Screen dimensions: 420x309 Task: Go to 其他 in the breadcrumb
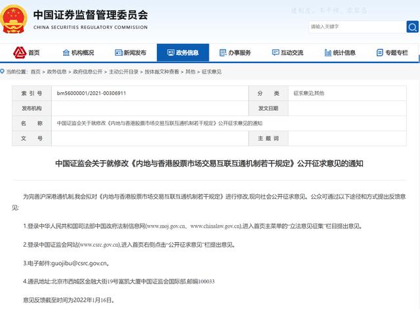coord(190,72)
